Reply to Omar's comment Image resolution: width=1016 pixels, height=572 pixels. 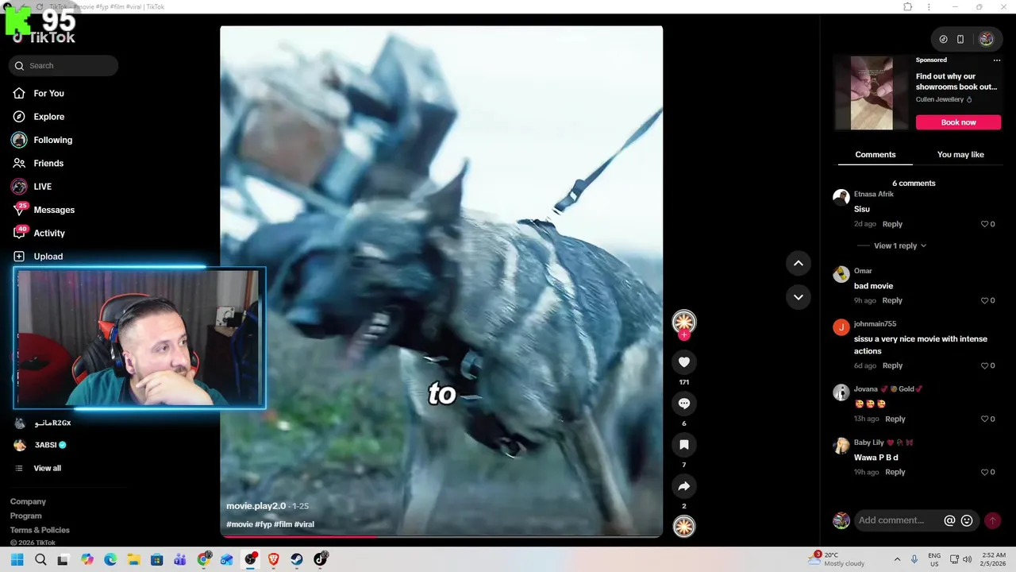(x=892, y=300)
